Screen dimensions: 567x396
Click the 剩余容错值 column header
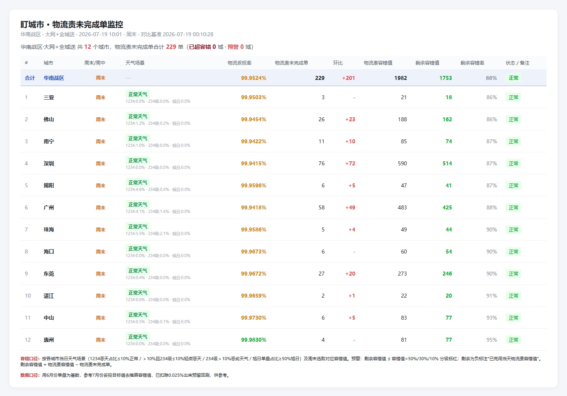point(427,63)
